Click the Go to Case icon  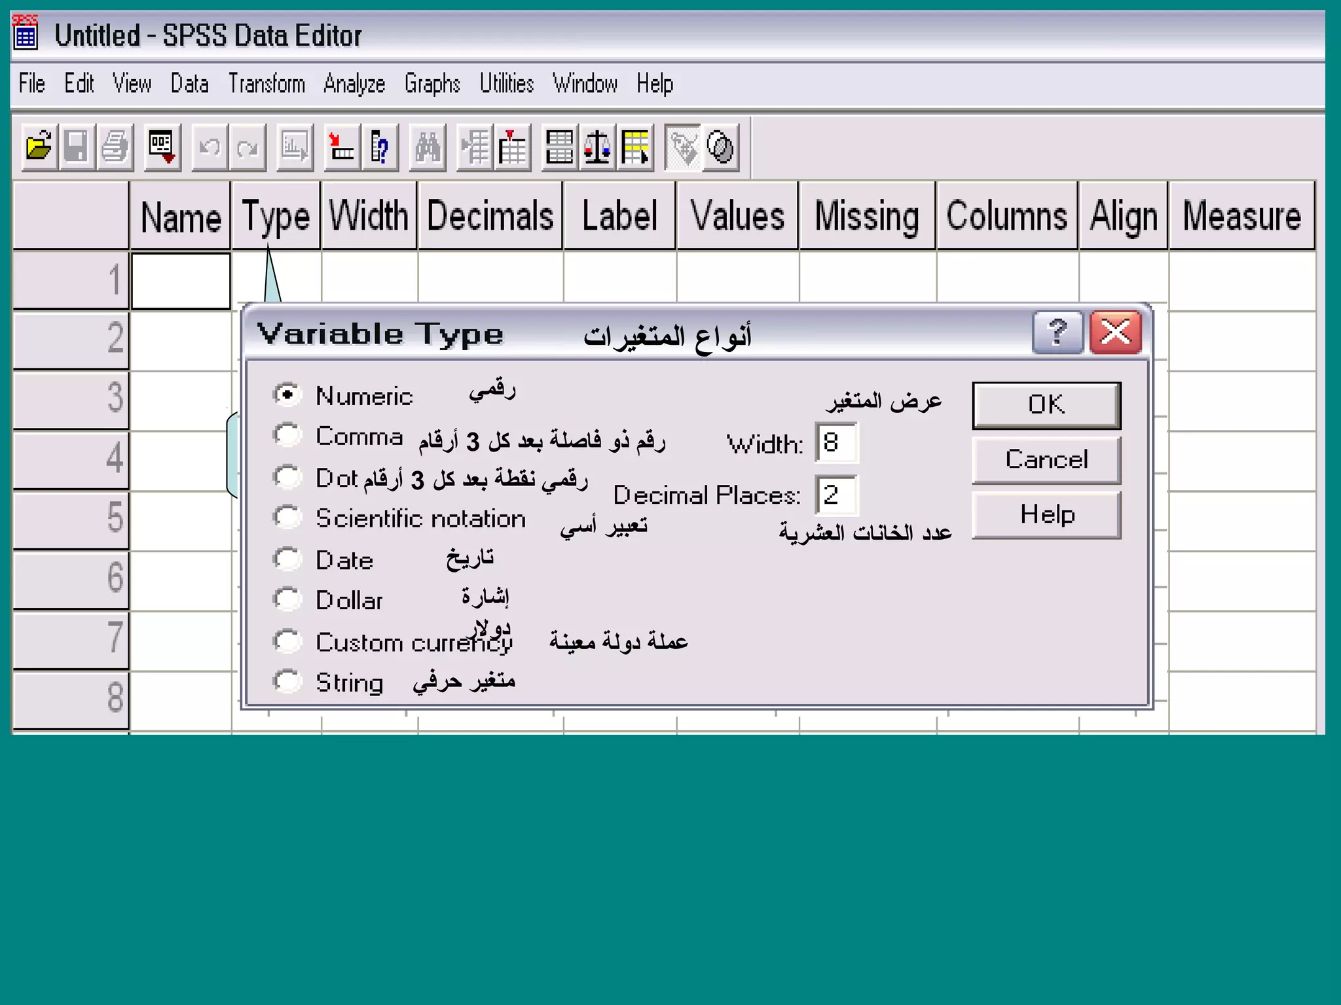click(x=342, y=147)
